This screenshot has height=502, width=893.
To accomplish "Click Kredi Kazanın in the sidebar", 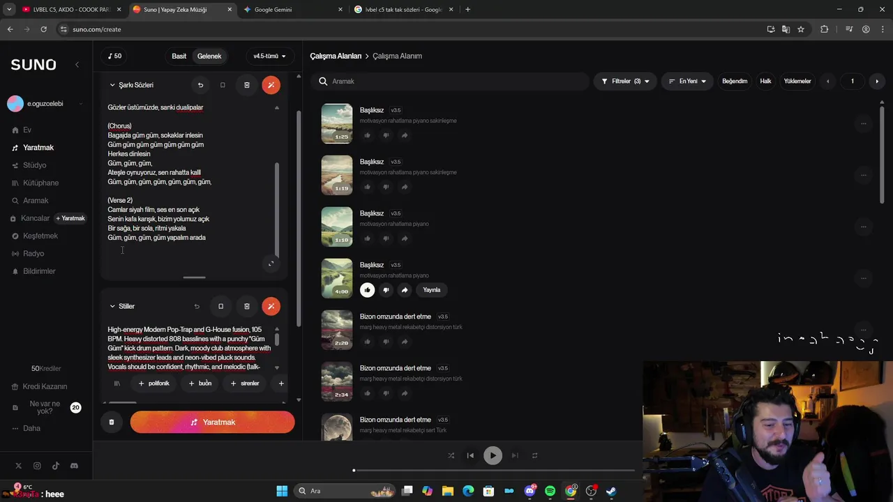I will pyautogui.click(x=40, y=386).
